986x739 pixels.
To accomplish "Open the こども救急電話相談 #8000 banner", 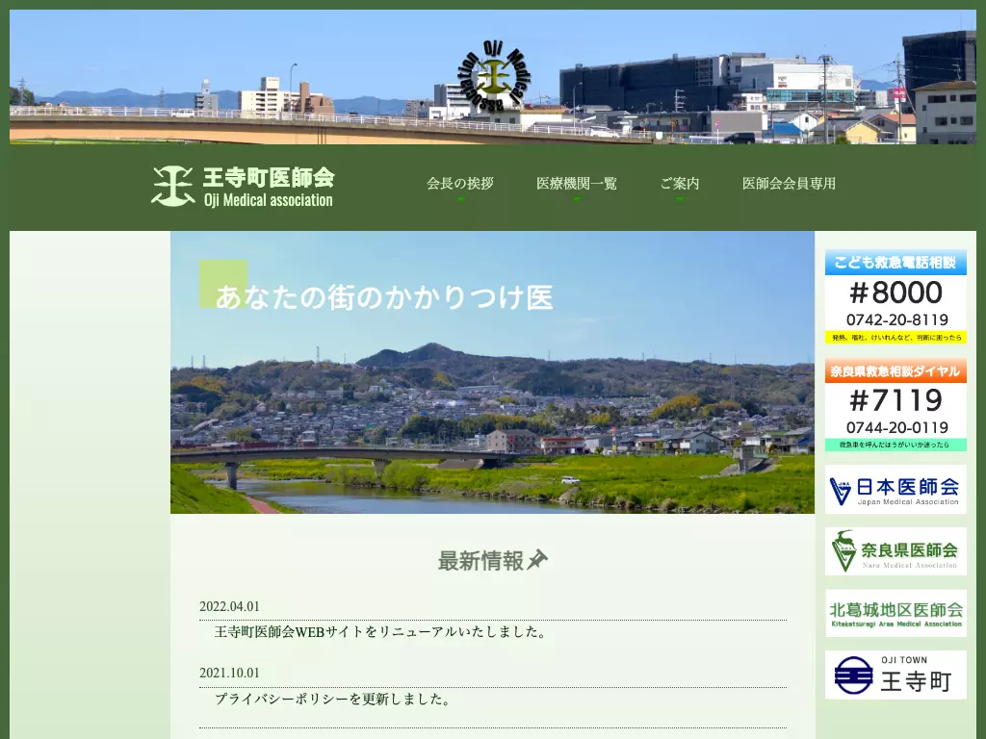I will coord(895,296).
